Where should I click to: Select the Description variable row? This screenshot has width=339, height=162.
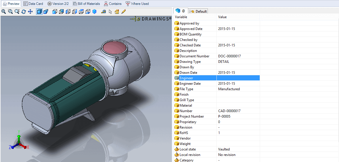216,51
